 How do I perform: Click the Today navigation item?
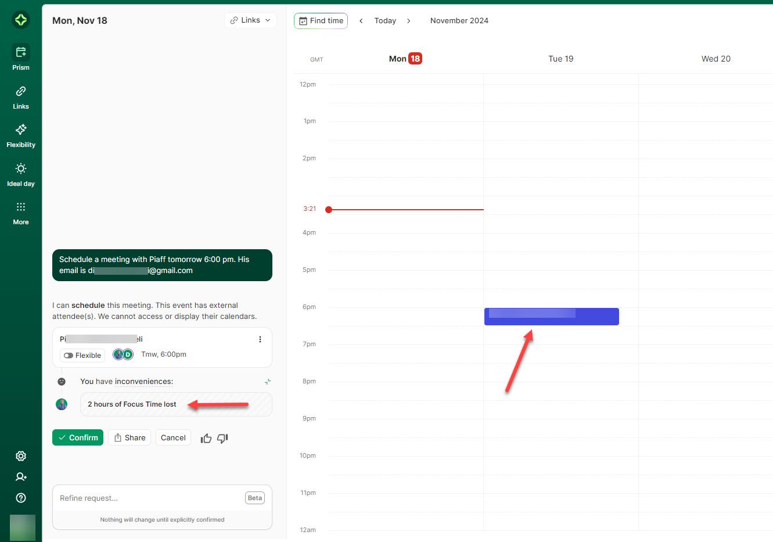point(385,20)
